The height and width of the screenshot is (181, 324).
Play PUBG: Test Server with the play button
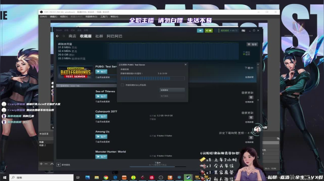(x=101, y=72)
